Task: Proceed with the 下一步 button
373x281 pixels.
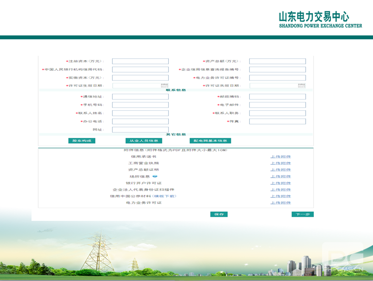Action: coord(303,215)
